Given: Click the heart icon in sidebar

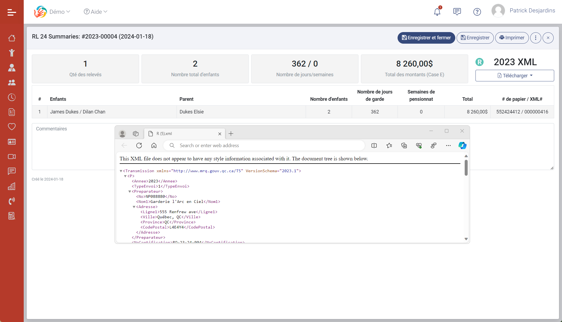Looking at the screenshot, I should click(x=12, y=127).
